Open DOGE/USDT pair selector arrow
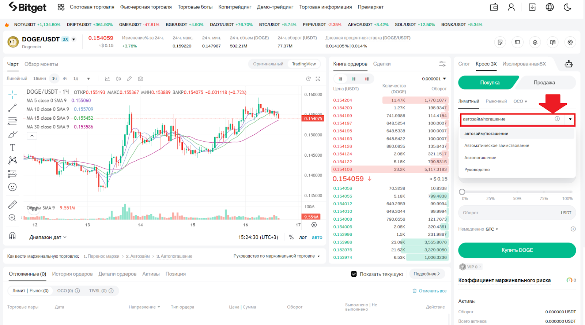This screenshot has width=585, height=325. coord(73,40)
